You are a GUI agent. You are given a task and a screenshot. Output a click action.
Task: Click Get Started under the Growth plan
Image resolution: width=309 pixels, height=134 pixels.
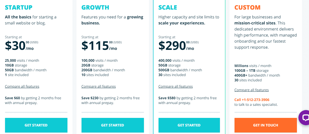pyautogui.click(x=113, y=125)
